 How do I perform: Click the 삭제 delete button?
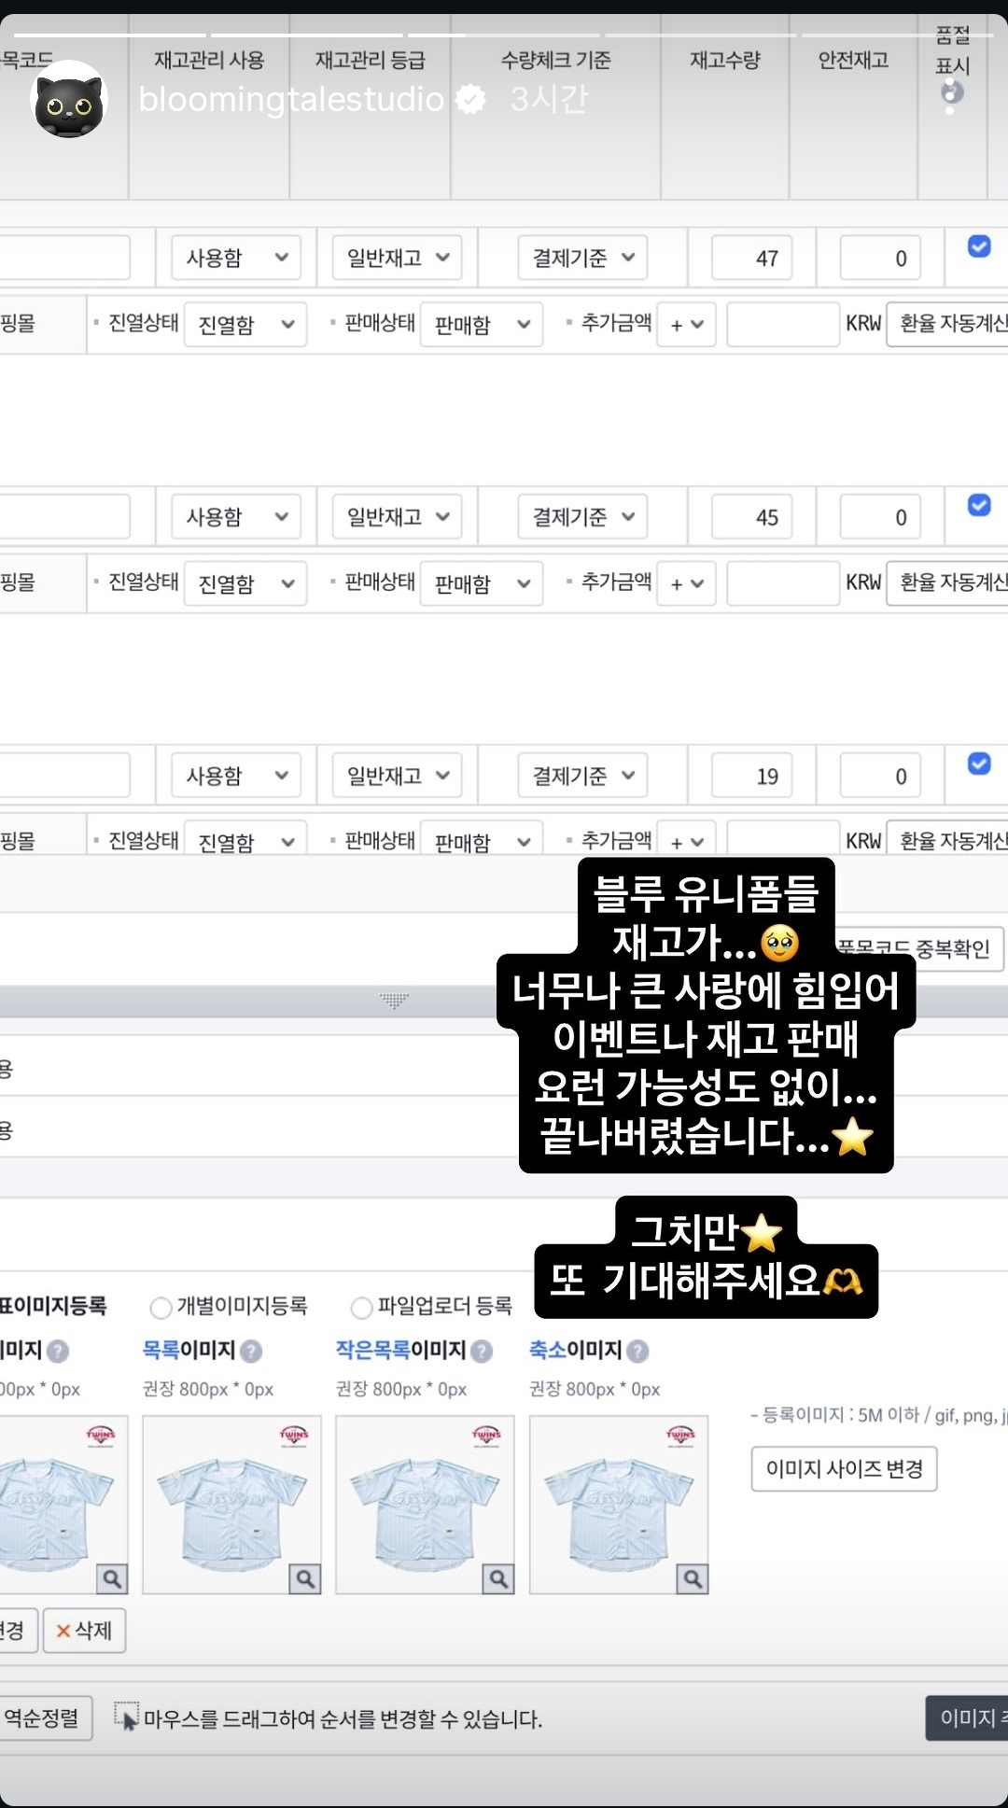click(x=84, y=1631)
